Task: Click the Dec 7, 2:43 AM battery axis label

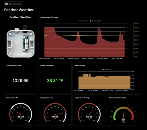Action: pyautogui.click(x=78, y=91)
